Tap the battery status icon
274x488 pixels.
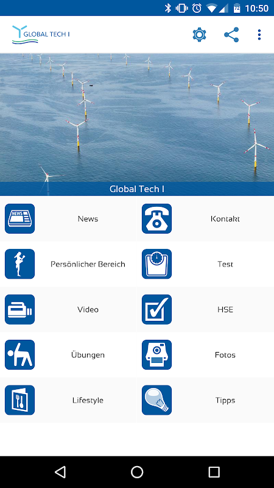click(237, 8)
